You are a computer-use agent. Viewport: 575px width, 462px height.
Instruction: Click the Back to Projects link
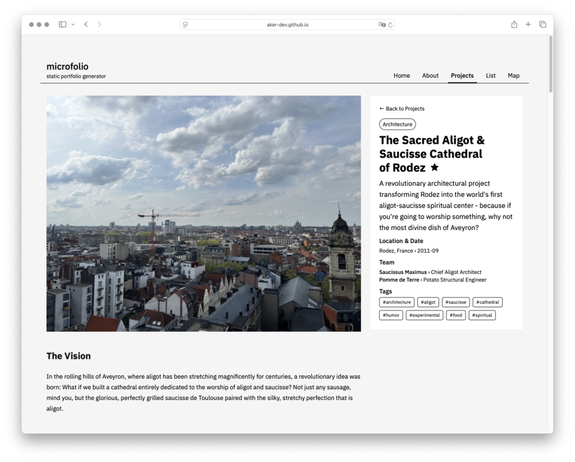(401, 108)
